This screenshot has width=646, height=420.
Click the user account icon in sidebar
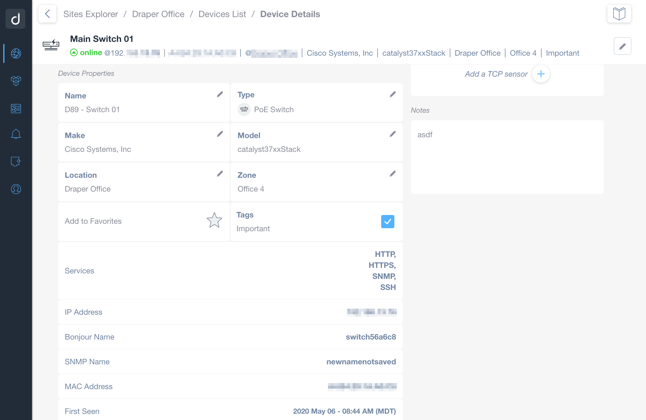click(16, 189)
